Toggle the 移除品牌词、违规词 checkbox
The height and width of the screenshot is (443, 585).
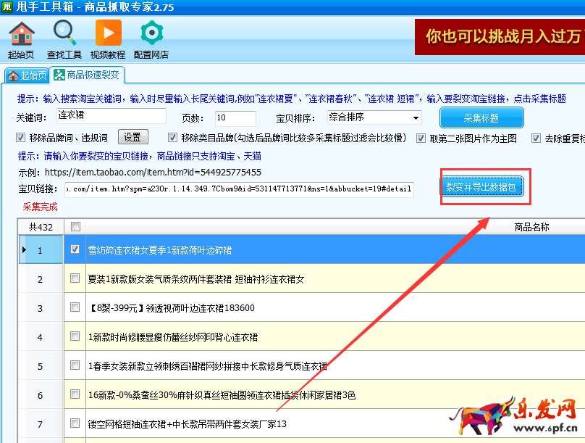click(x=20, y=138)
